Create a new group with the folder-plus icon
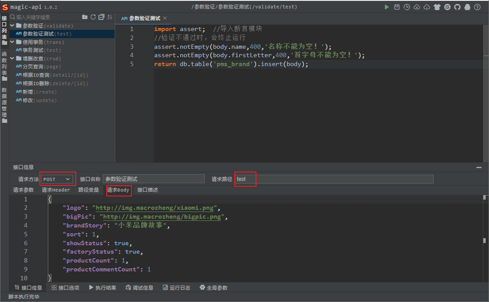The height and width of the screenshot is (302, 489). 85,17
